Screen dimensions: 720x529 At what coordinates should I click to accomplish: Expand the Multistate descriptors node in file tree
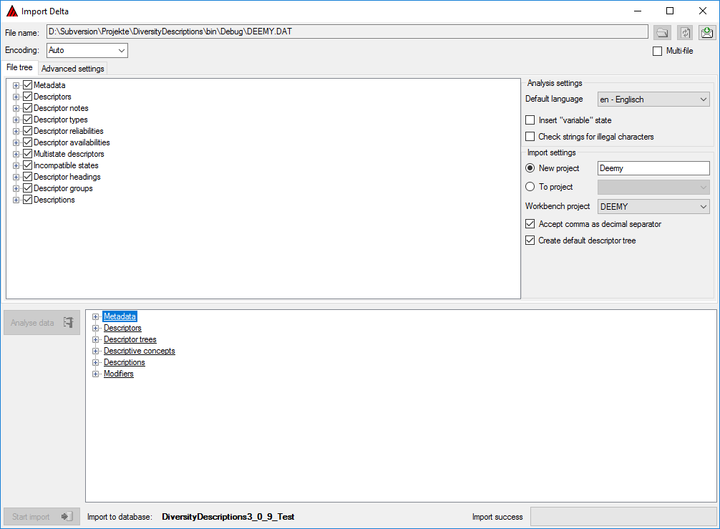pyautogui.click(x=16, y=154)
